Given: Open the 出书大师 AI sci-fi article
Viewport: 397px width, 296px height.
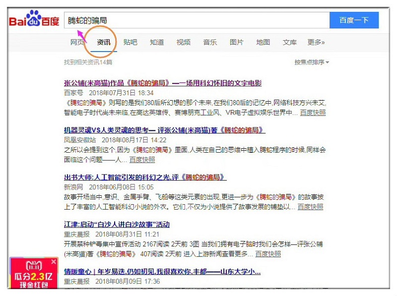Looking at the screenshot, I should (145, 177).
